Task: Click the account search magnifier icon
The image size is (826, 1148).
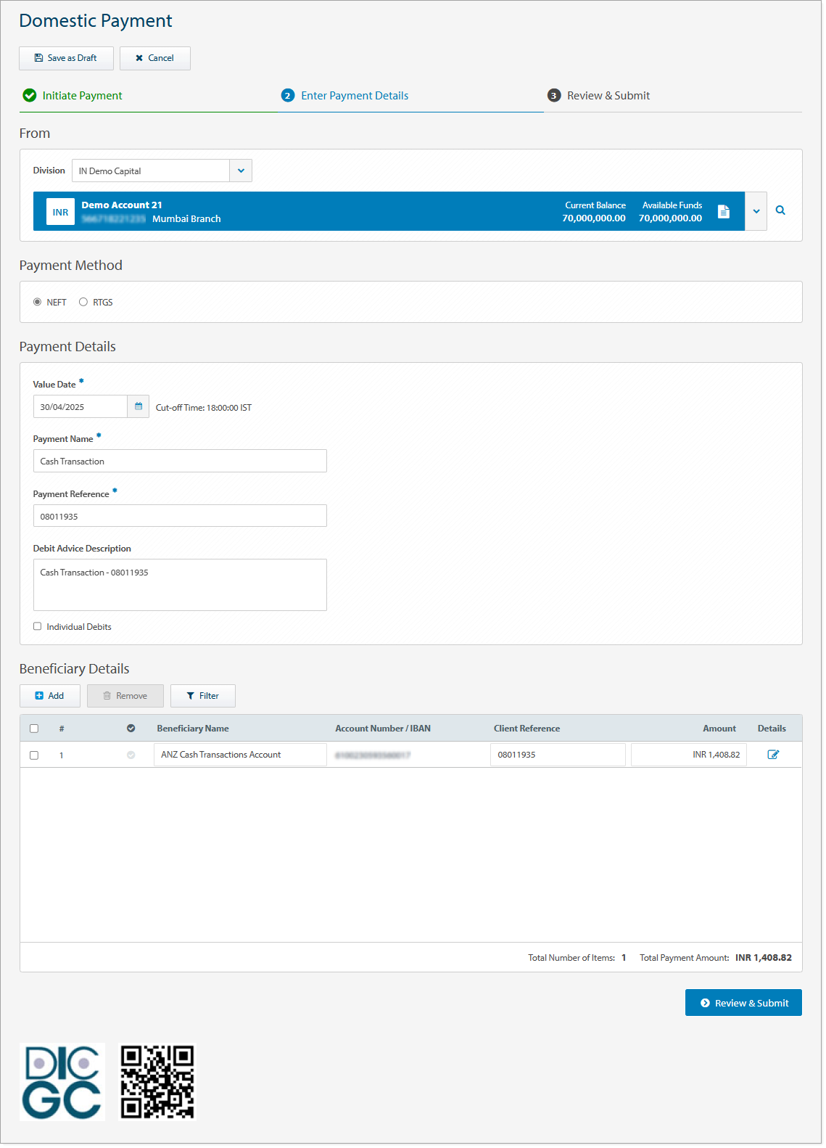Action: pos(780,210)
